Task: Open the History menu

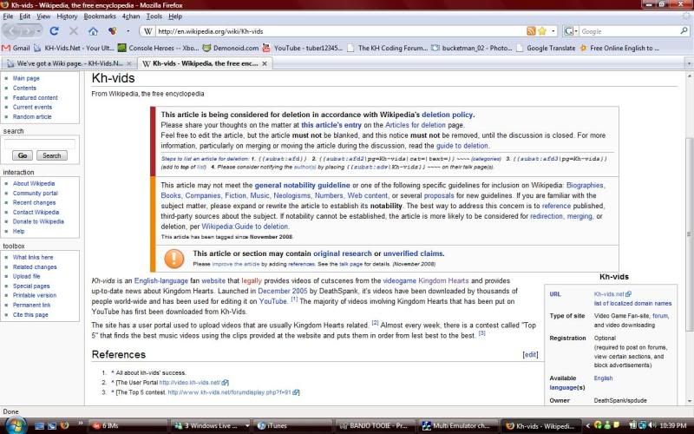Action: 67,16
